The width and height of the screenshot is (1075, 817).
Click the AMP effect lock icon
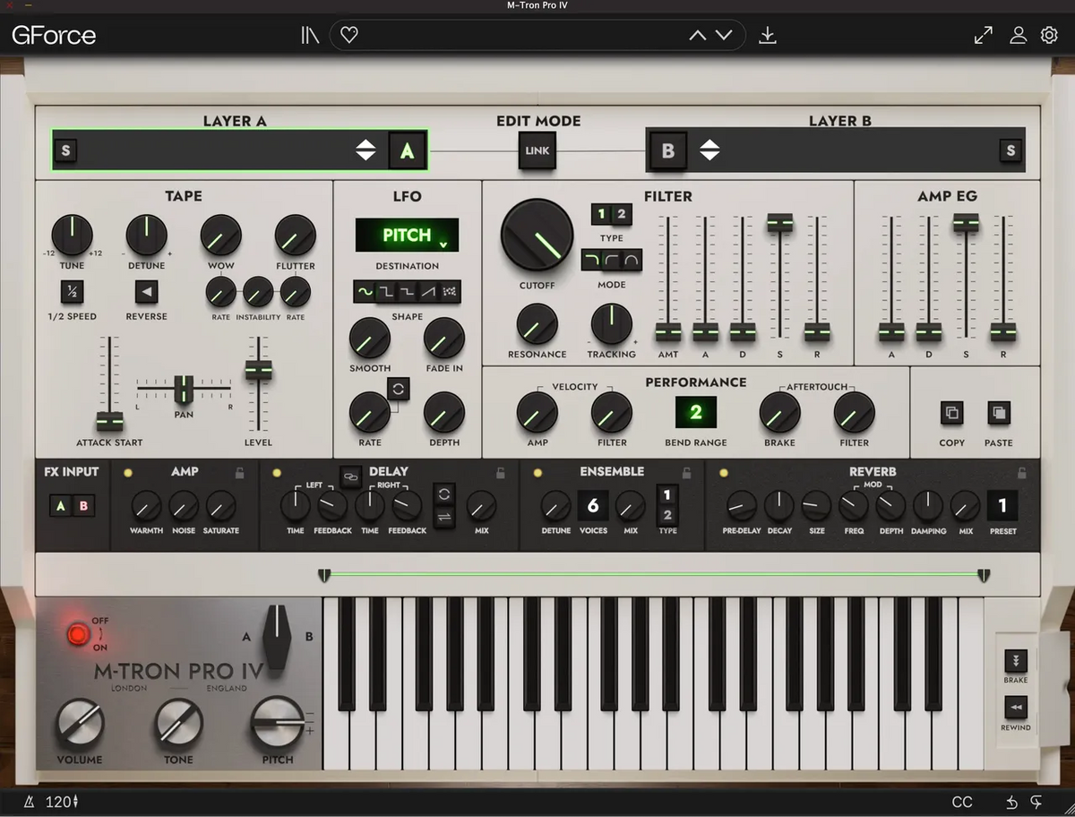[x=239, y=472]
